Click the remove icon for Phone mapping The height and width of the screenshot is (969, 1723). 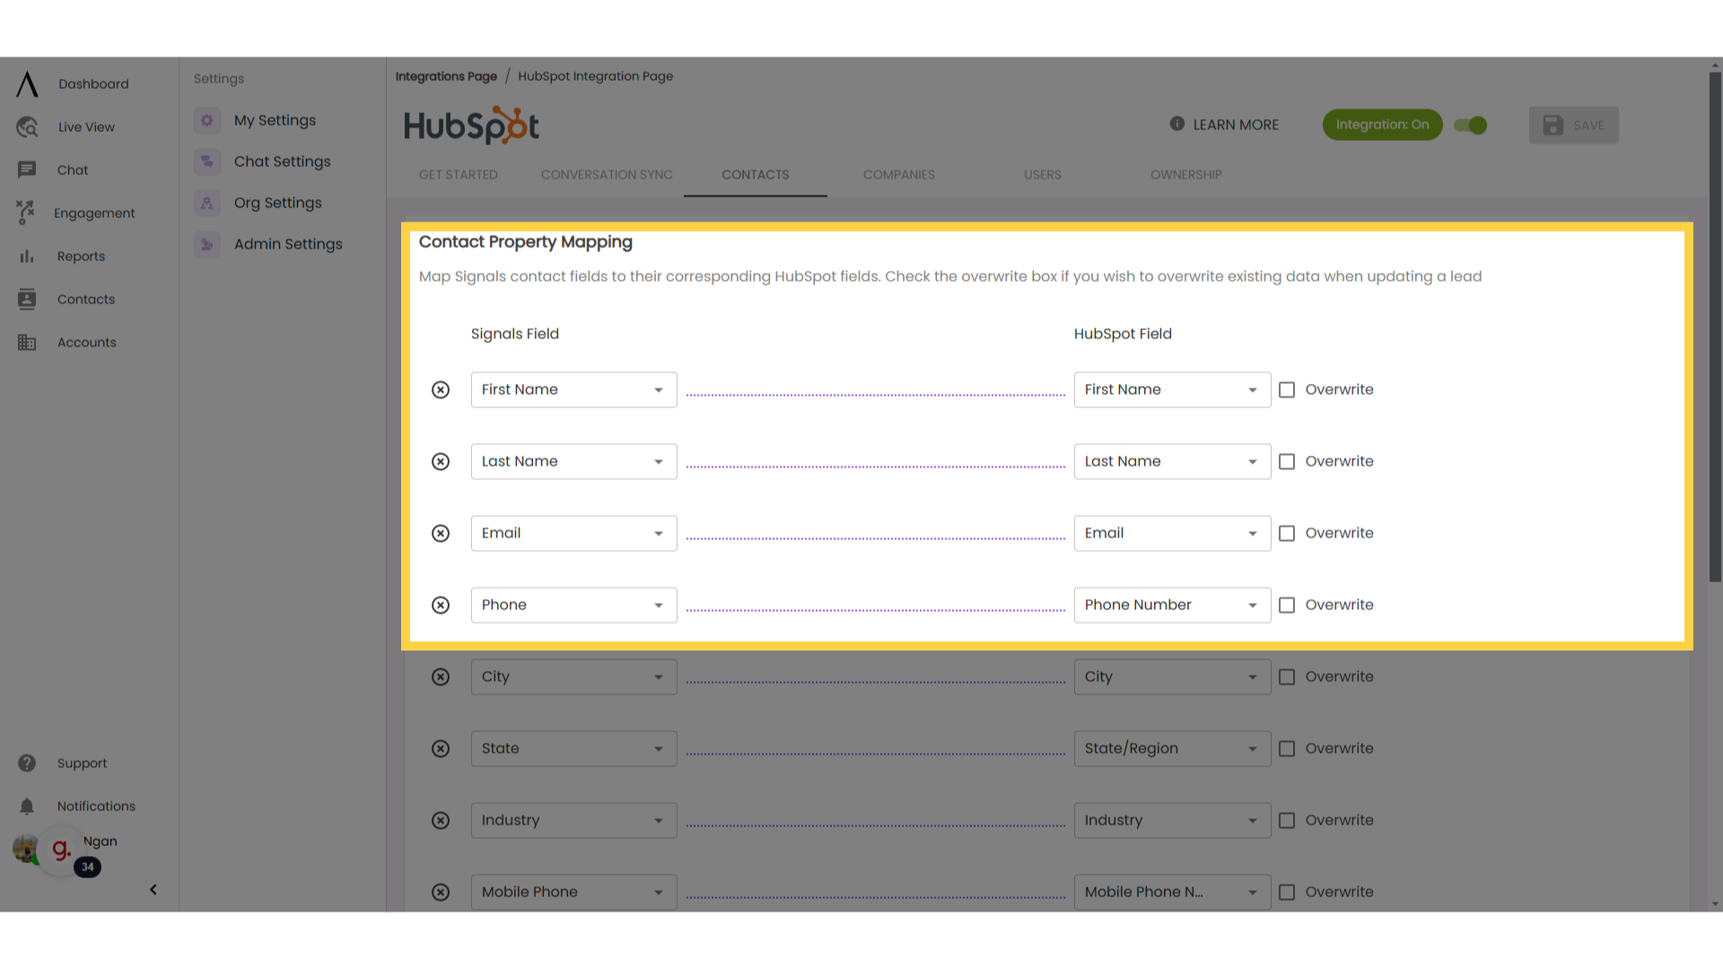point(442,604)
